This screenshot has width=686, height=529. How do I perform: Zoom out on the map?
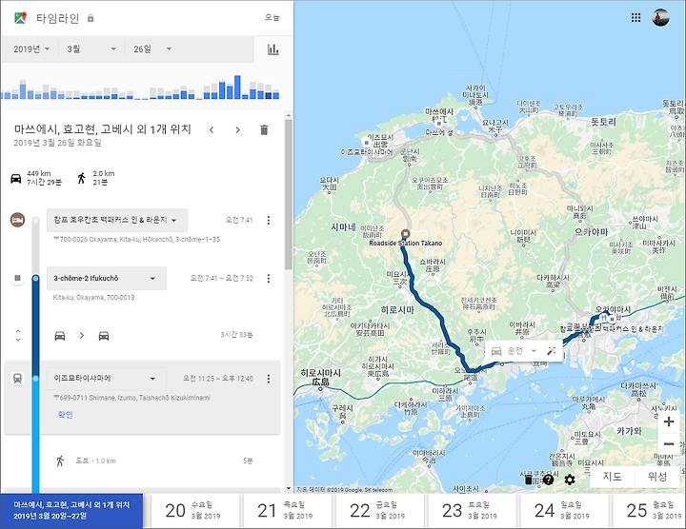(x=669, y=443)
